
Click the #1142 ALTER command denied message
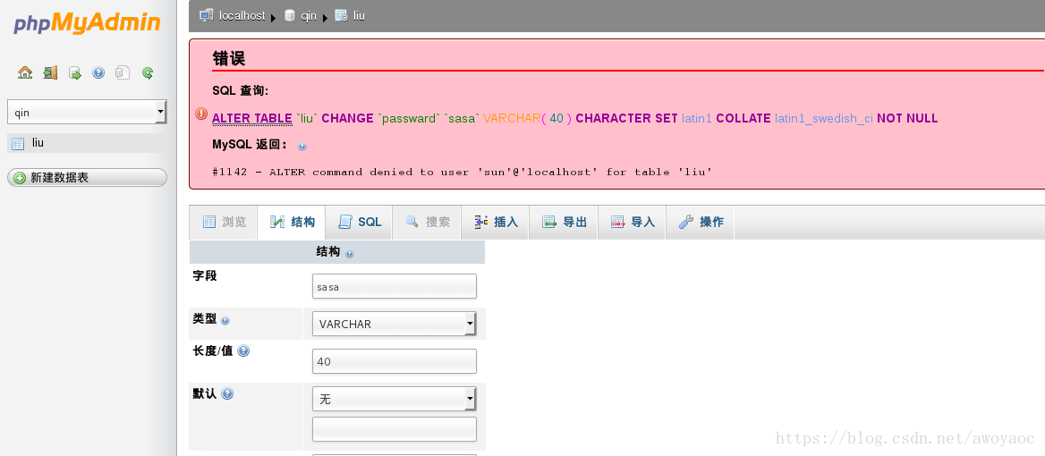click(x=462, y=172)
